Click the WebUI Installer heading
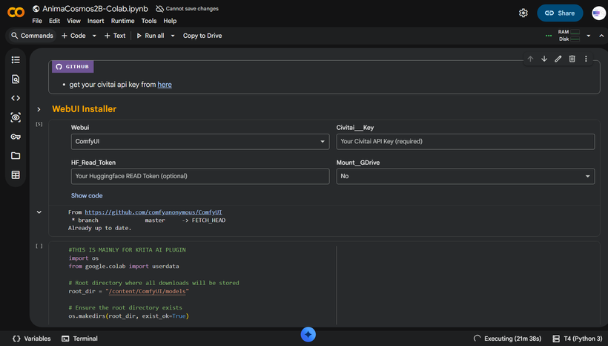 (84, 109)
